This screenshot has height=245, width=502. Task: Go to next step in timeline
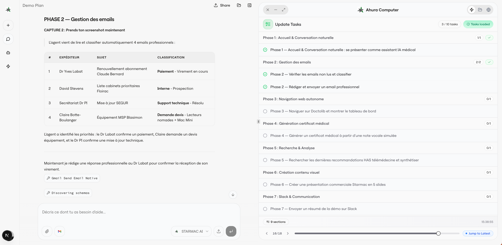[x=288, y=233]
